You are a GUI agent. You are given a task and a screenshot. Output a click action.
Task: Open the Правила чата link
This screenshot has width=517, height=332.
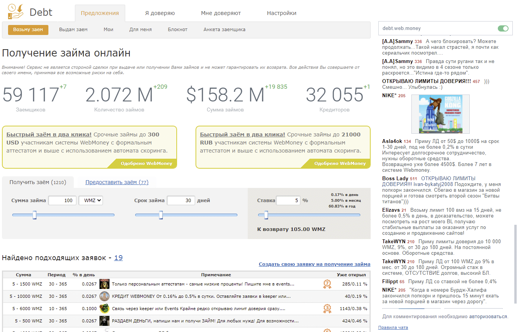[x=393, y=327]
